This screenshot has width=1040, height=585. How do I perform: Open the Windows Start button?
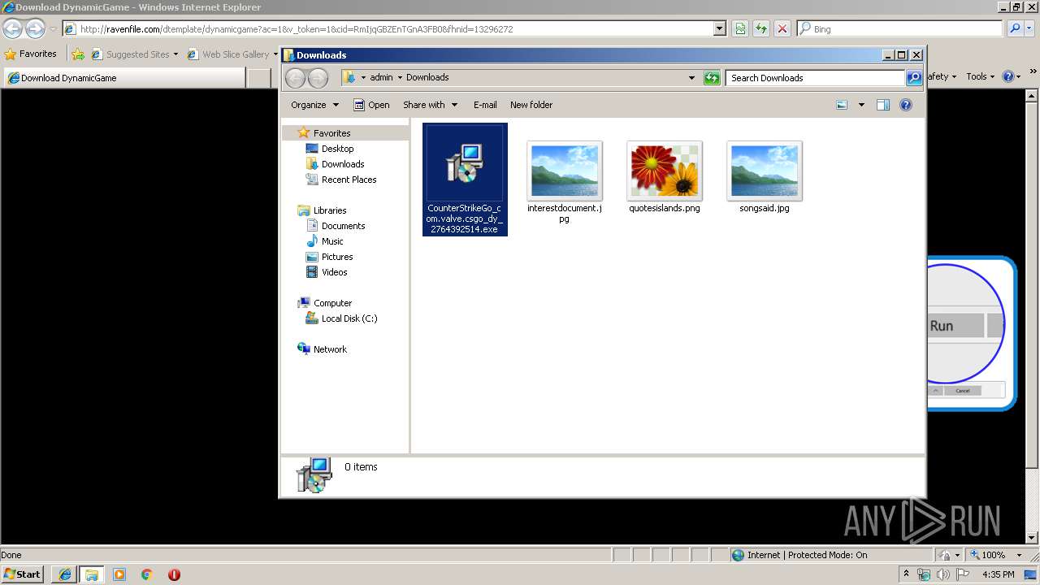23,574
